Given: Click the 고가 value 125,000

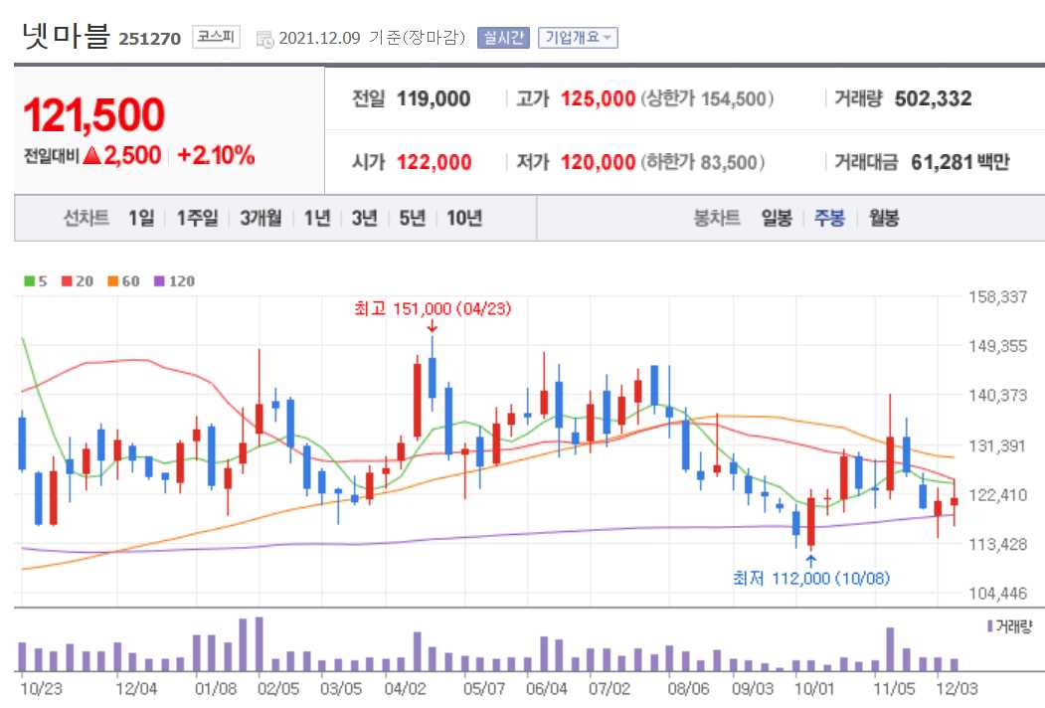Looking at the screenshot, I should click(598, 99).
